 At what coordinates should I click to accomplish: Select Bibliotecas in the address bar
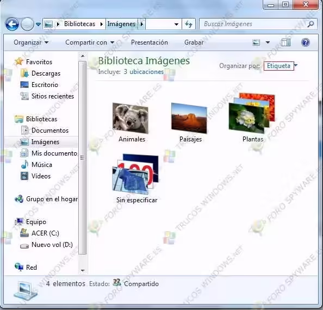79,24
